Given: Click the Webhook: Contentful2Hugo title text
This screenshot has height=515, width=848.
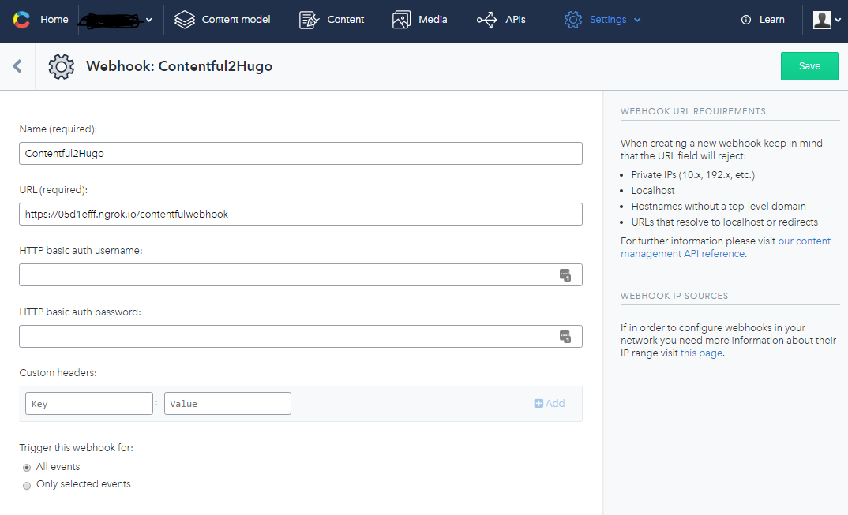Looking at the screenshot, I should (x=179, y=66).
